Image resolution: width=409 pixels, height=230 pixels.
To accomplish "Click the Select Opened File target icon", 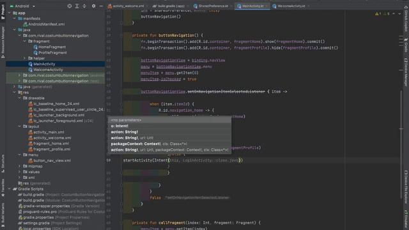I will tap(70, 6).
